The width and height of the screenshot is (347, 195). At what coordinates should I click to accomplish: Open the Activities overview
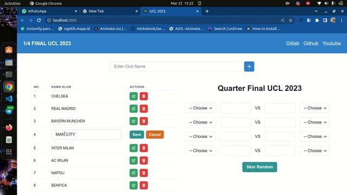point(12,3)
